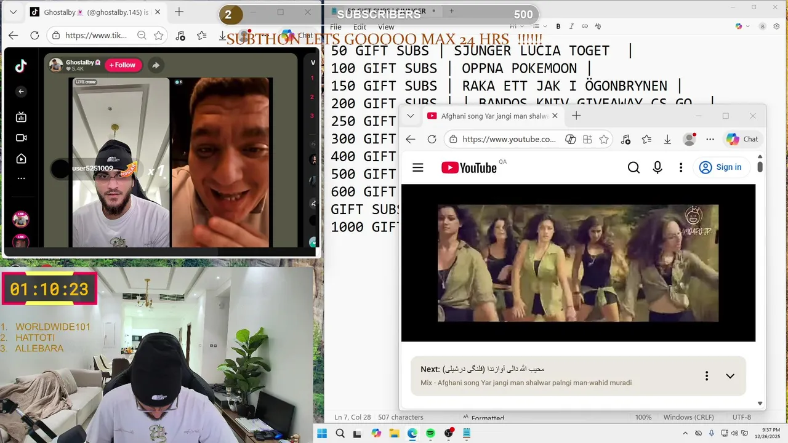Viewport: 788px width, 443px height.
Task: Open Ghostalby profile avatar in TikTok
Action: [x=56, y=65]
